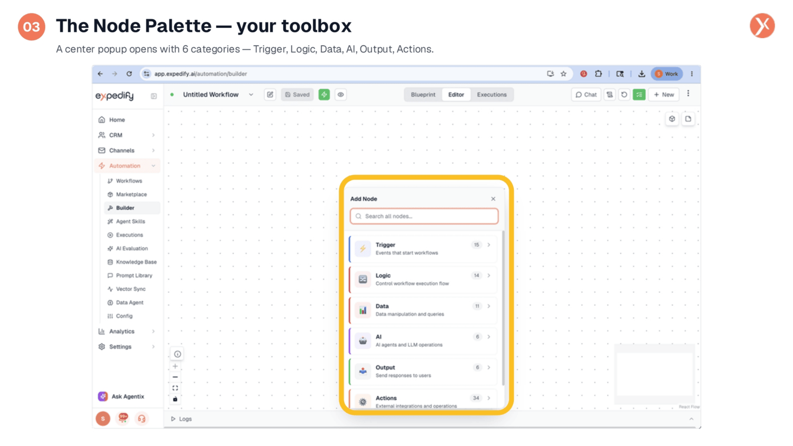Screen dimensions: 793x446
Task: Bookmark this page with the star
Action: (x=564, y=74)
